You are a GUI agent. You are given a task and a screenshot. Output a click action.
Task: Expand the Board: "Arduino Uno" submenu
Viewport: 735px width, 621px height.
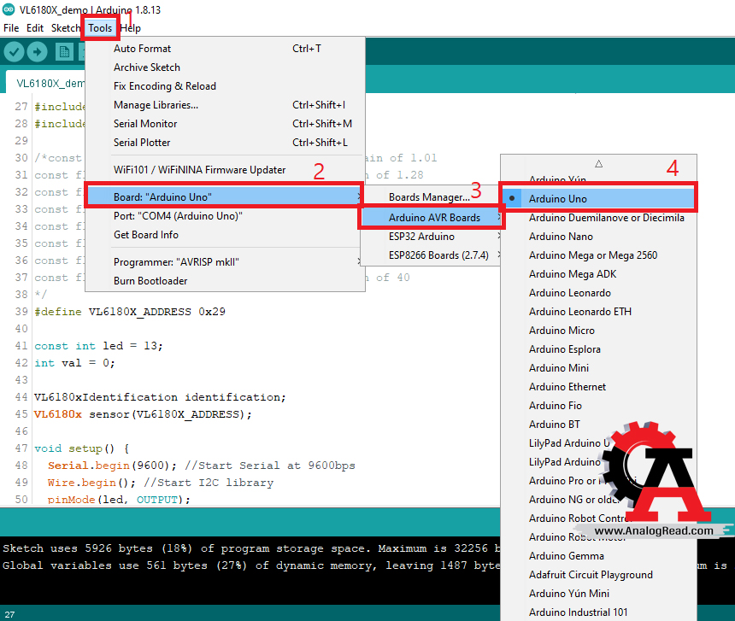225,197
